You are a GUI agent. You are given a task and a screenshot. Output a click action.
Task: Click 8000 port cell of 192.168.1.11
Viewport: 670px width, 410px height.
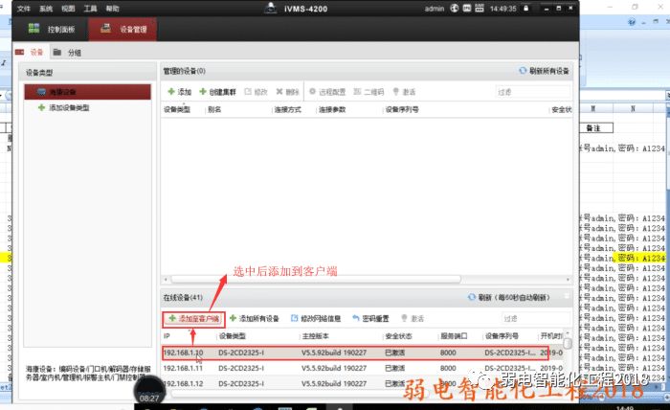(x=448, y=368)
